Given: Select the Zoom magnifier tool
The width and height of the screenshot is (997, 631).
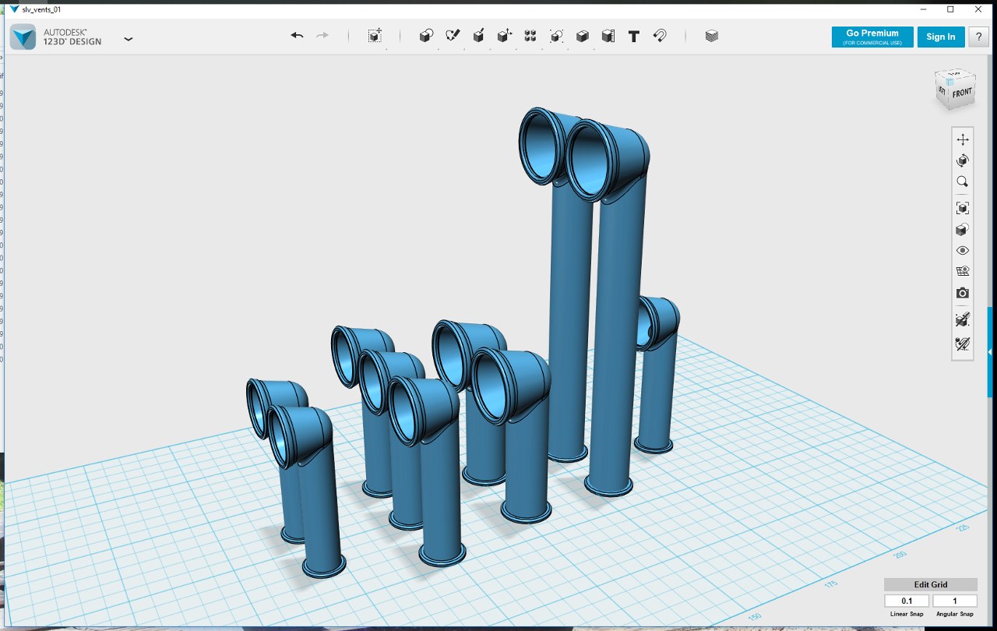Looking at the screenshot, I should coord(963,182).
